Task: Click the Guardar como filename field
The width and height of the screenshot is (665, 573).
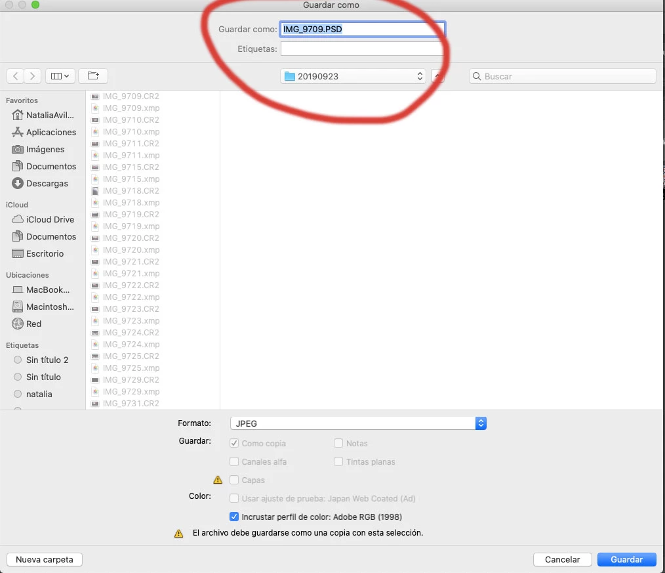Action: [362, 30]
